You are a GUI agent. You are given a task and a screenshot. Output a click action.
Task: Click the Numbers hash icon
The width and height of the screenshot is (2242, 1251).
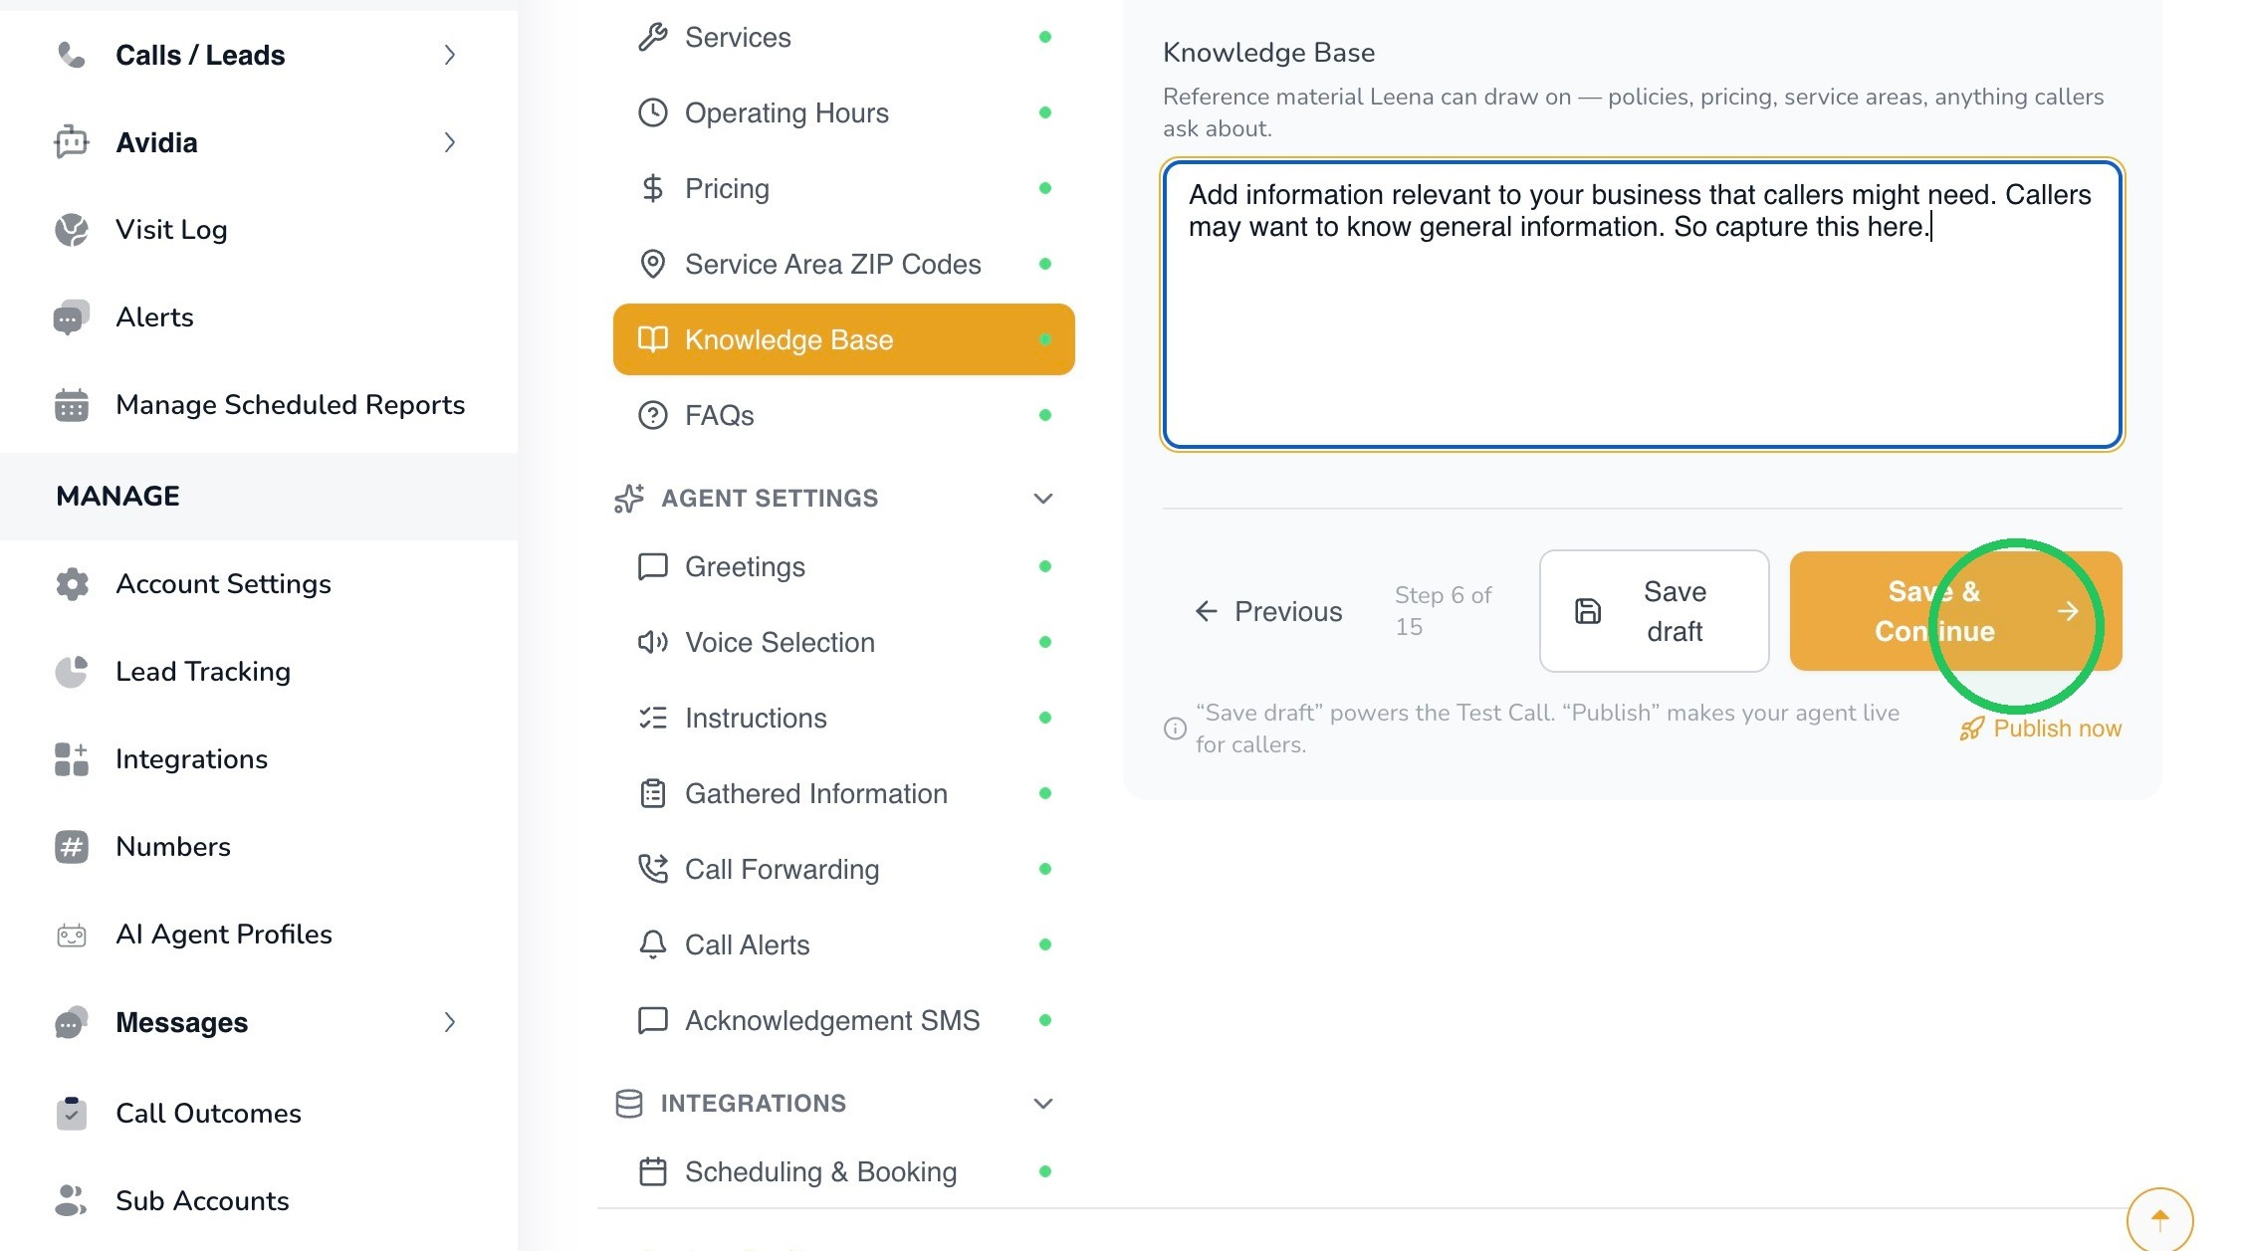71,847
